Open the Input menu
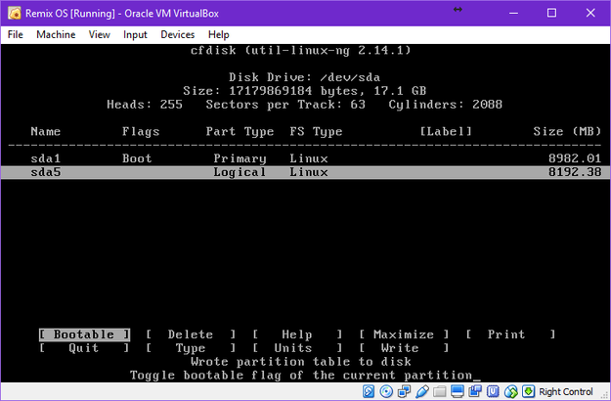This screenshot has height=401, width=611. [135, 34]
